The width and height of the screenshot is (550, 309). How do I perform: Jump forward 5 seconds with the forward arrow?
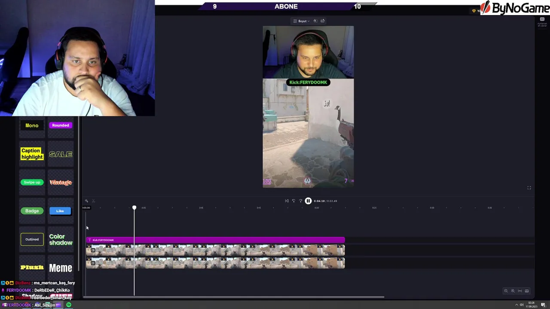click(300, 201)
